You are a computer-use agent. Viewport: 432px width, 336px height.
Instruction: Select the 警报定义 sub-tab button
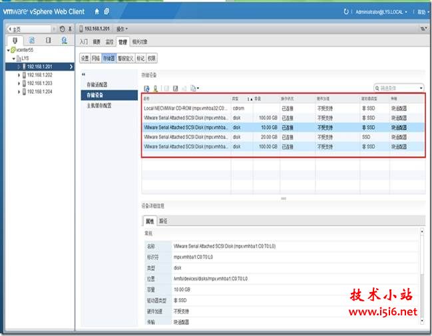point(126,59)
